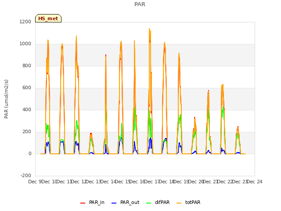Image resolution: width=281 pixels, height=211 pixels.
Task: Click the Dec 14 x-axis label
Action: (x=108, y=182)
